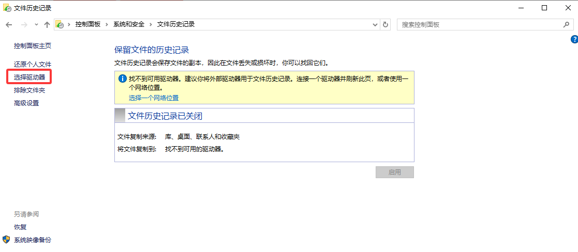This screenshot has width=578, height=252.
Task: Go up one level with Up arrow
Action: [47, 25]
